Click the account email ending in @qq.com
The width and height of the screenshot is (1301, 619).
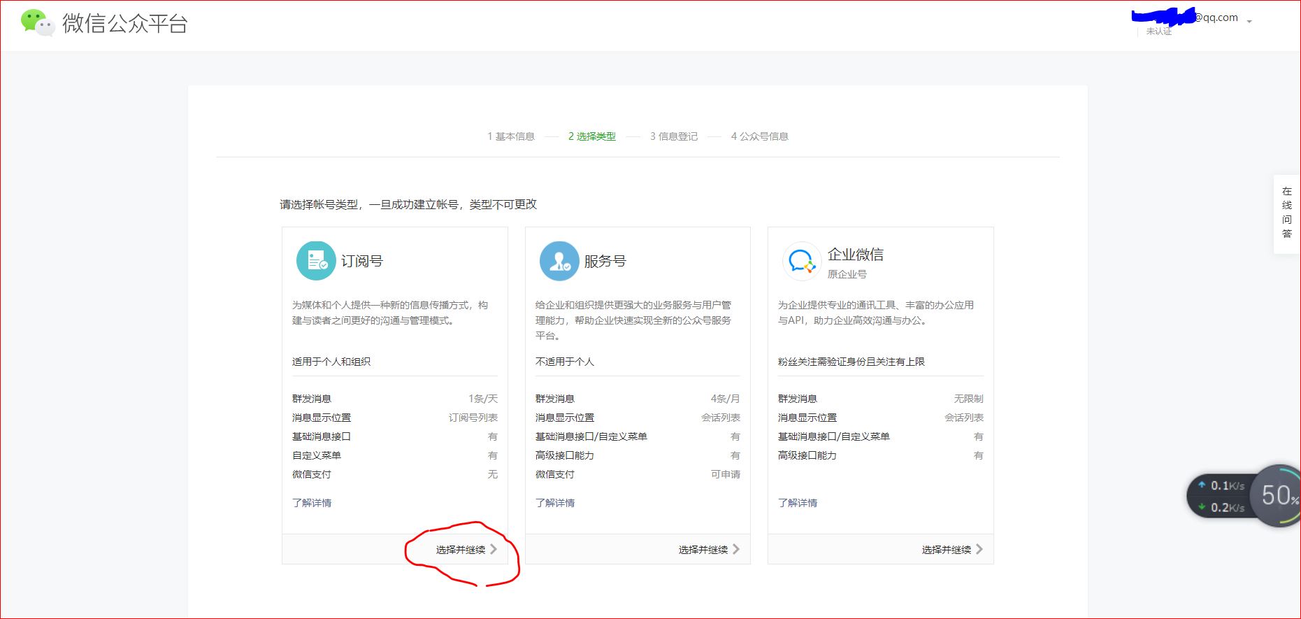click(1185, 17)
